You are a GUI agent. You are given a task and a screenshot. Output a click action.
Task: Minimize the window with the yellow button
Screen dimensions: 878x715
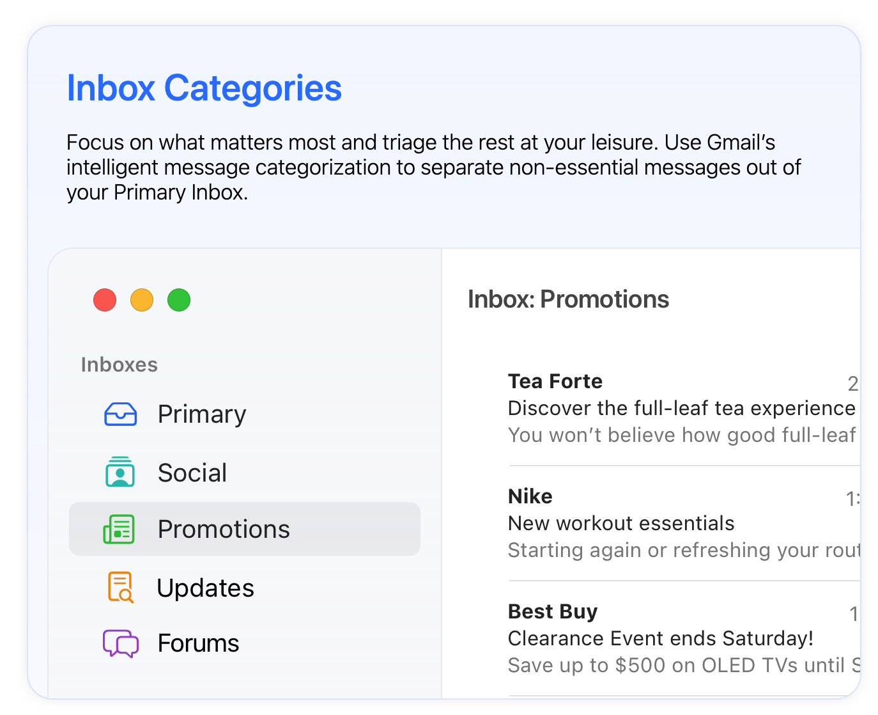(142, 300)
